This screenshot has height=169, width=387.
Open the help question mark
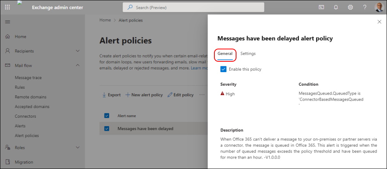point(365,7)
